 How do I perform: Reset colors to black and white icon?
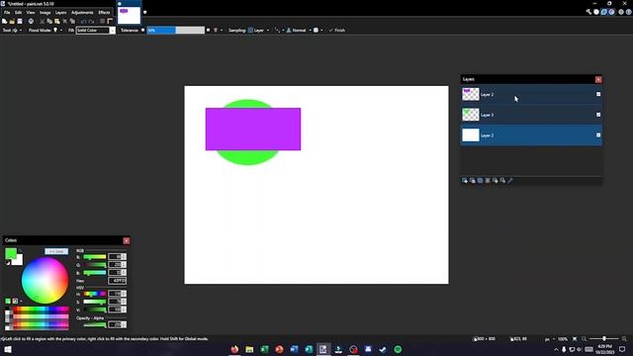(x=8, y=263)
